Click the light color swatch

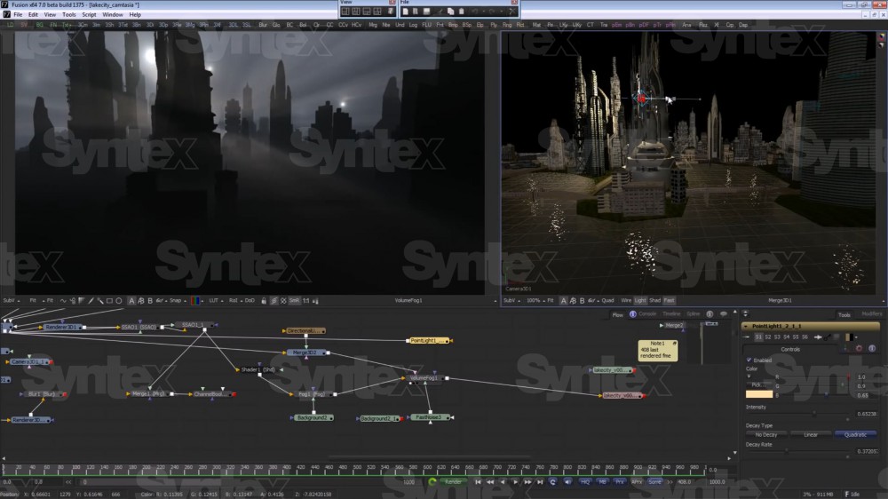point(758,394)
